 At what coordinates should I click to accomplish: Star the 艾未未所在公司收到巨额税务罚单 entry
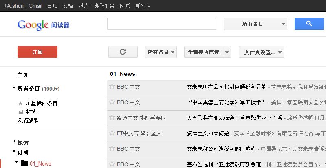click(112, 86)
